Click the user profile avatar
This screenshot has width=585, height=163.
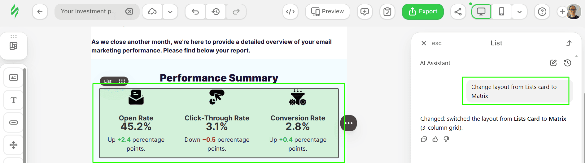pyautogui.click(x=574, y=12)
